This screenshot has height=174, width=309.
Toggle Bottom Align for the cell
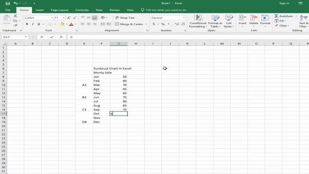pos(95,18)
